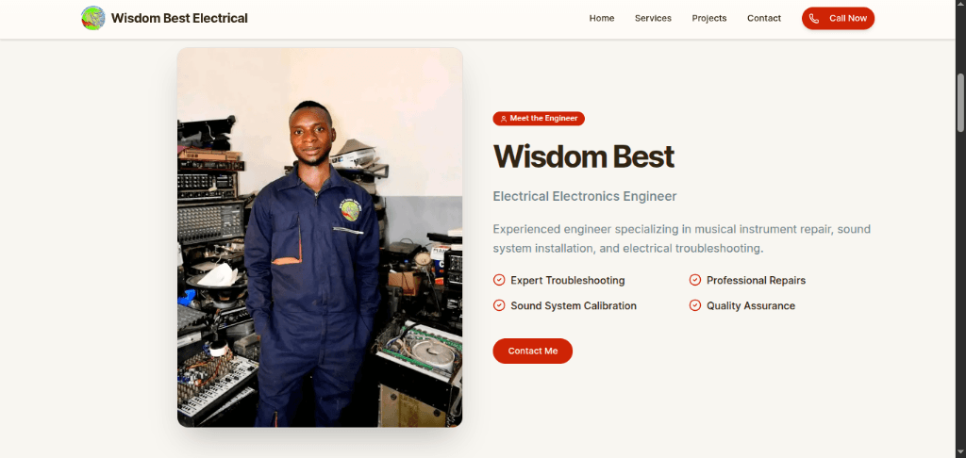
Task: Click the Call Now button
Action: point(838,19)
